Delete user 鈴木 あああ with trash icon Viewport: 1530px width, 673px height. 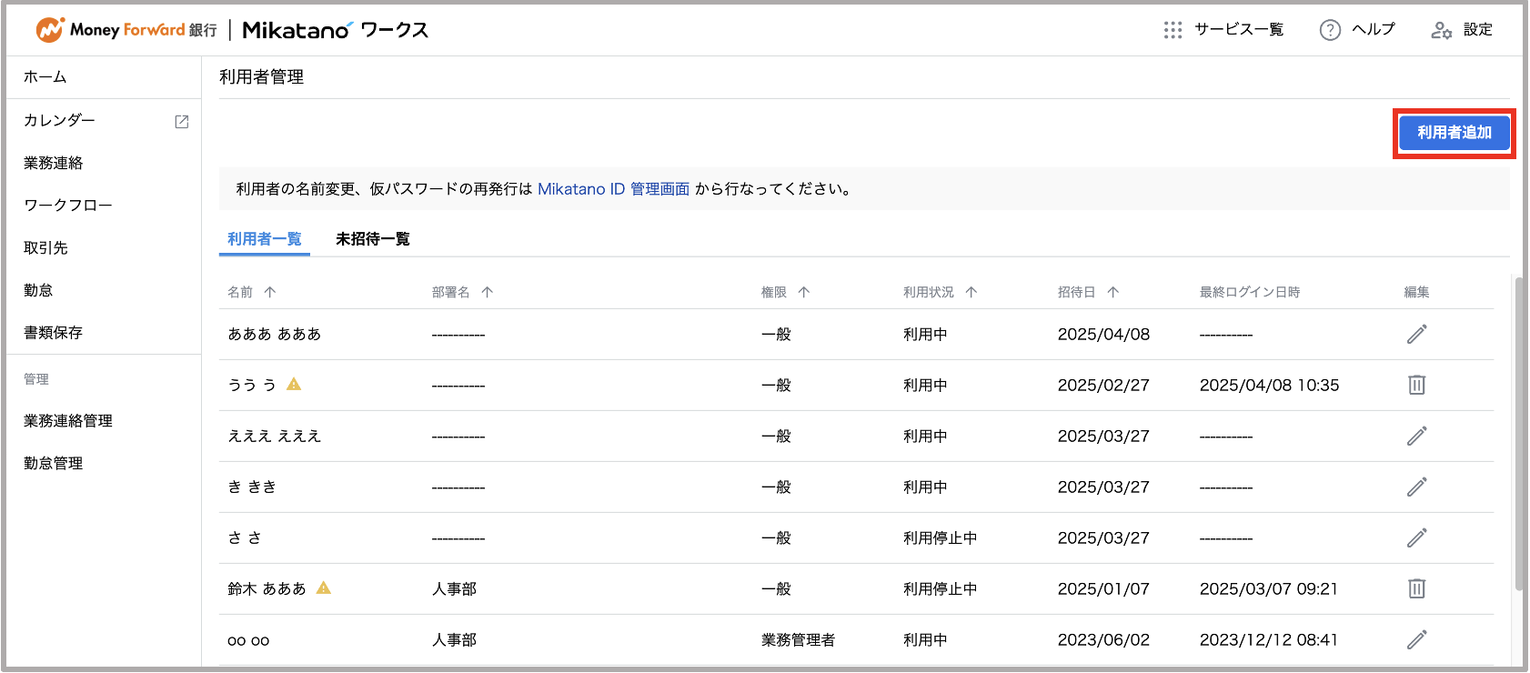(1416, 588)
